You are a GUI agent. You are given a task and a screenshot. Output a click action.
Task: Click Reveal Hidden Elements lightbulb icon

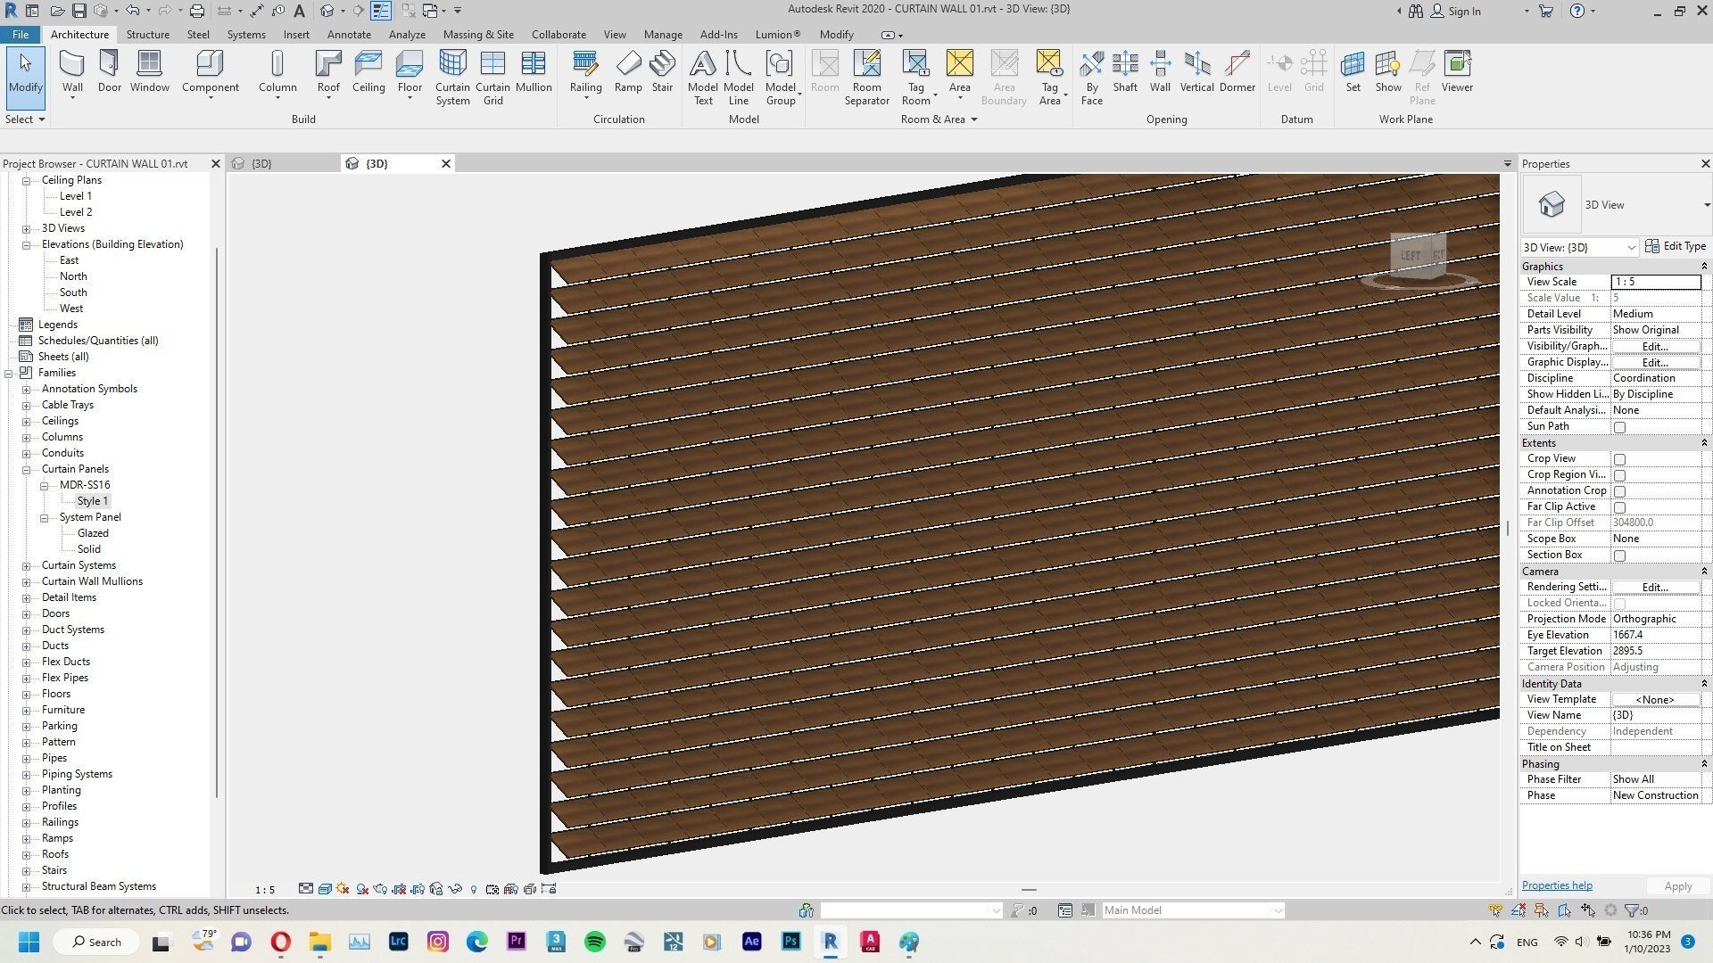pyautogui.click(x=474, y=889)
